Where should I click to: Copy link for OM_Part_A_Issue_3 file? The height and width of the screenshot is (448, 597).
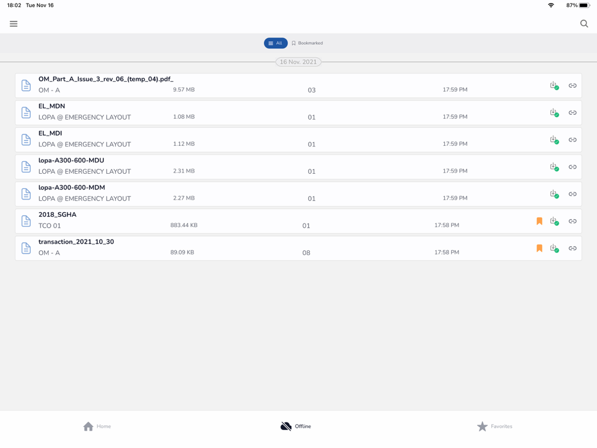[x=573, y=85]
